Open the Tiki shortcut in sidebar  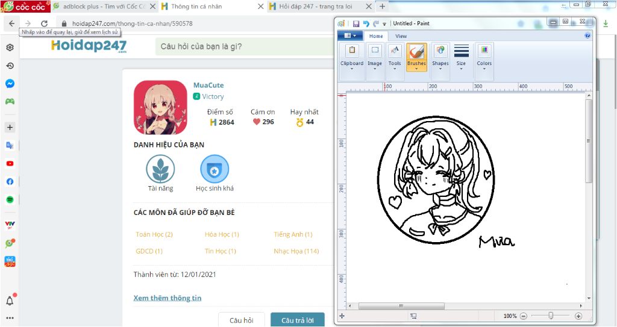[x=10, y=261]
